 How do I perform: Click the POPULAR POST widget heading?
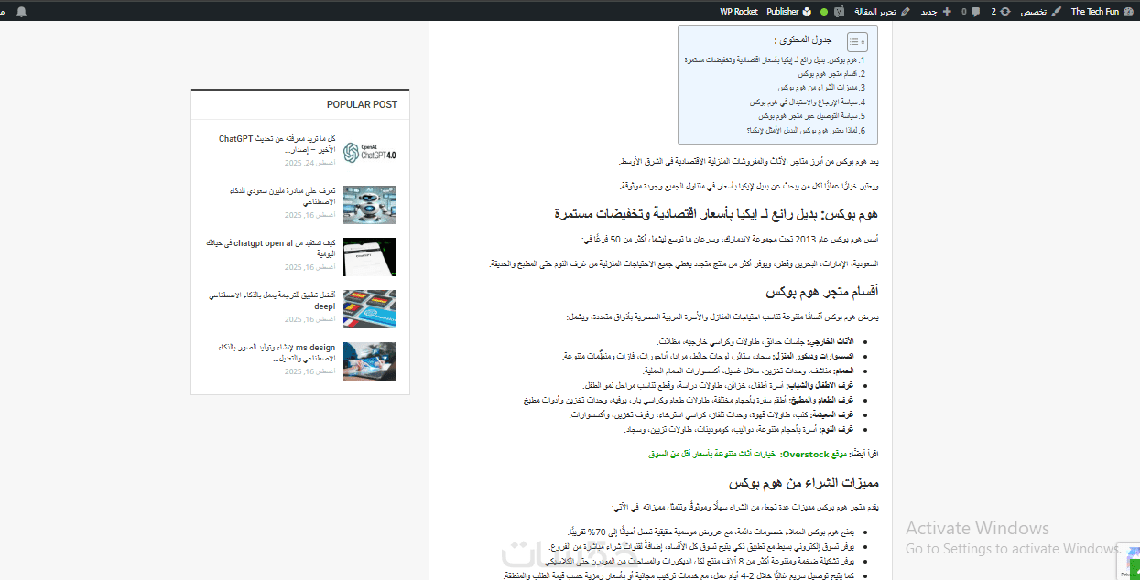(x=362, y=104)
